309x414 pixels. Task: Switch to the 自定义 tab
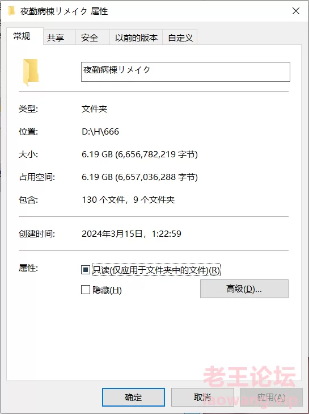[x=180, y=37]
